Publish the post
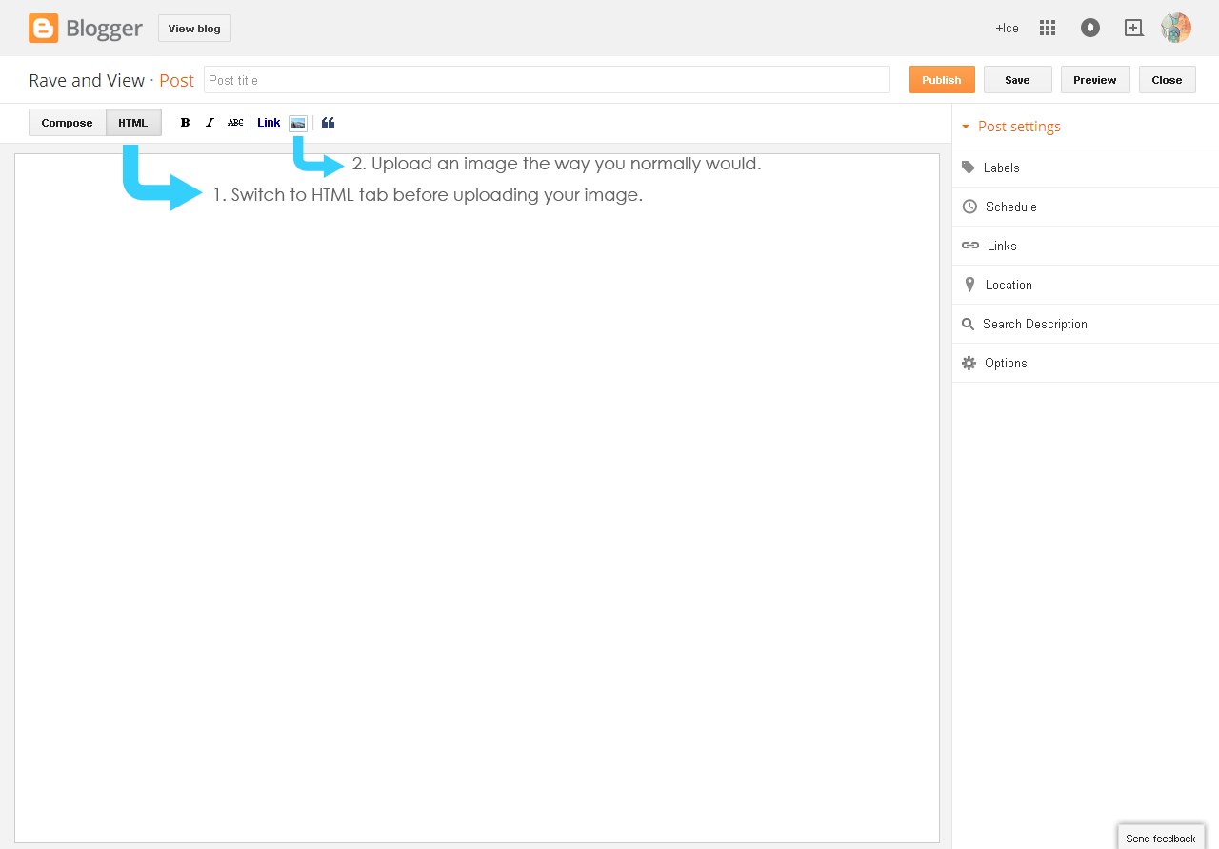The width and height of the screenshot is (1219, 849). [x=941, y=79]
